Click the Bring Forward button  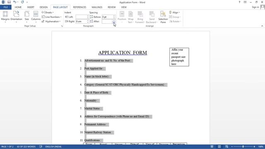click(x=140, y=17)
